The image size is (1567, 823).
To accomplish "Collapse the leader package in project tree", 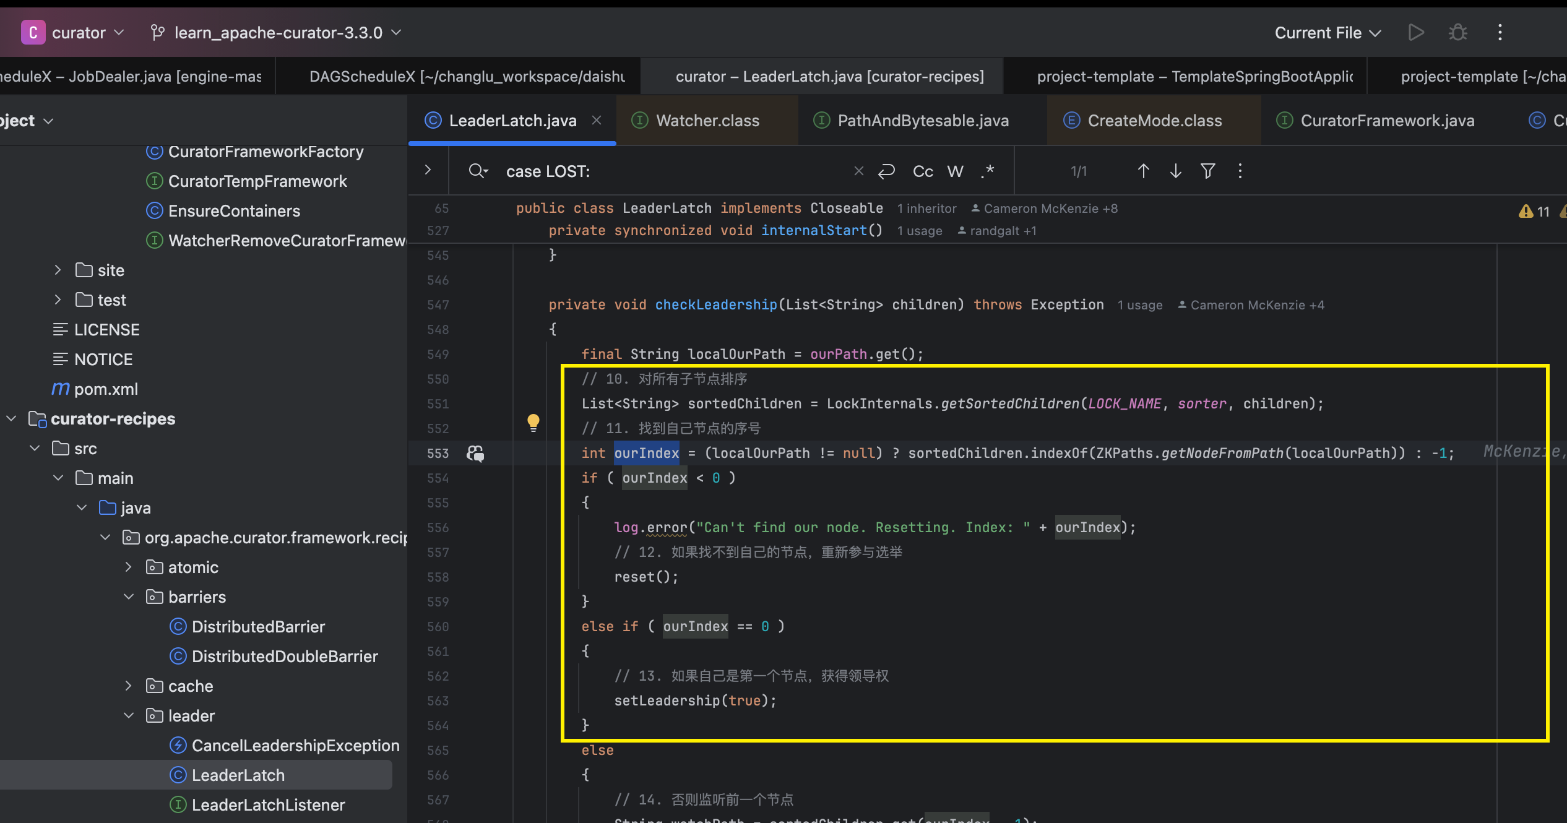I will click(129, 715).
